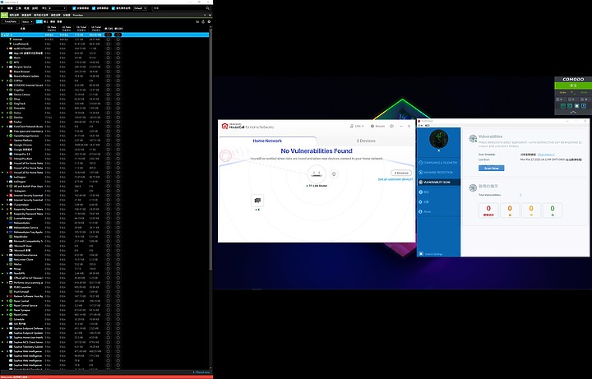
Task: Toggle outgoing rule circle in Microsoft Store row
Action: tap(118, 246)
